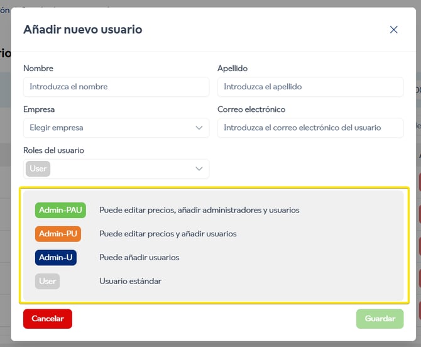Screen dimensions: 421x347
Task: Expand the Empresa chevron arrow
Action: [x=199, y=128]
